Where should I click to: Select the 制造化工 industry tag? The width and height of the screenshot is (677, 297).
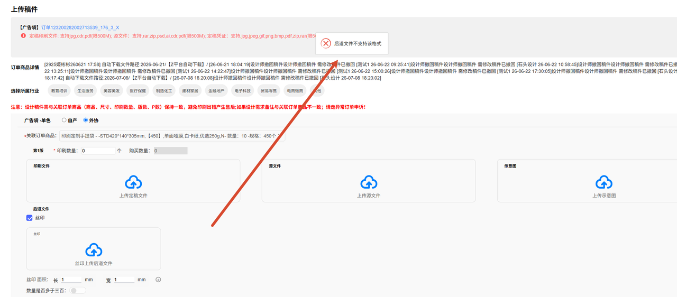164,90
